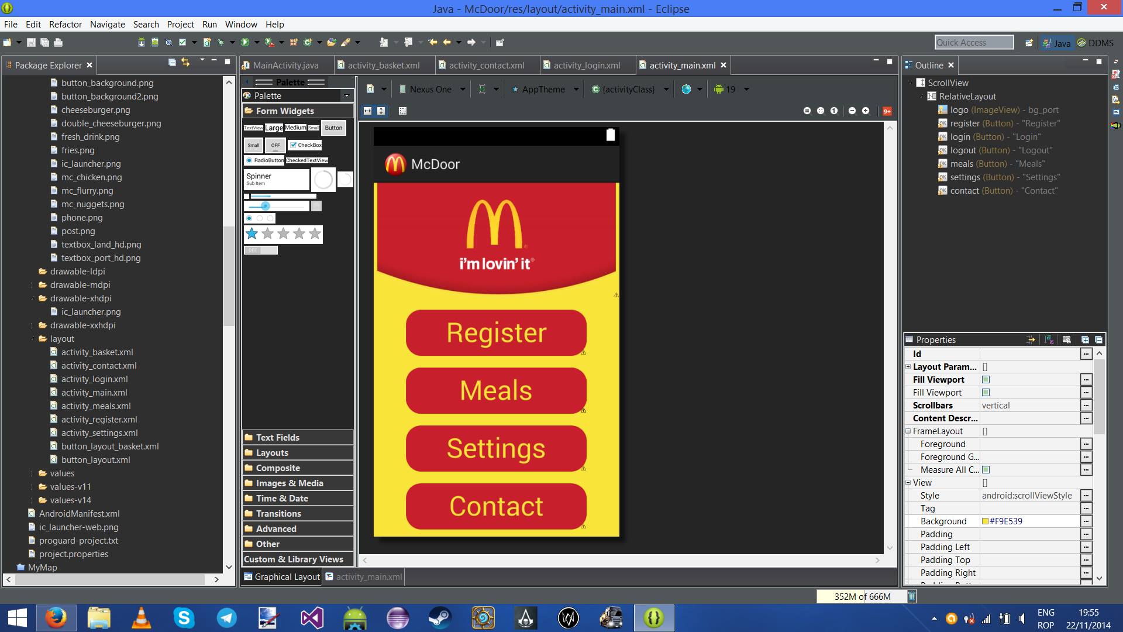Image resolution: width=1123 pixels, height=632 pixels.
Task: Open the Refactor menu
Action: click(65, 24)
